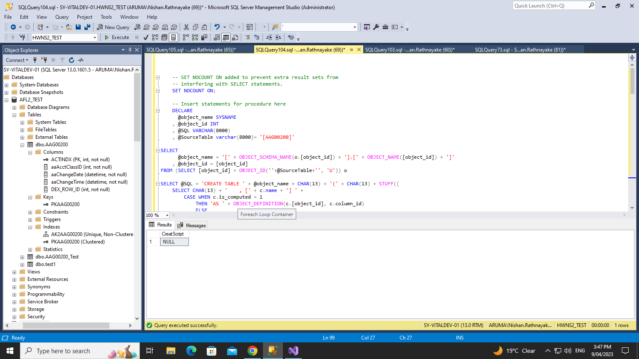Click the editor vertical scrollbar thumb
639x359 pixels.
click(632, 81)
